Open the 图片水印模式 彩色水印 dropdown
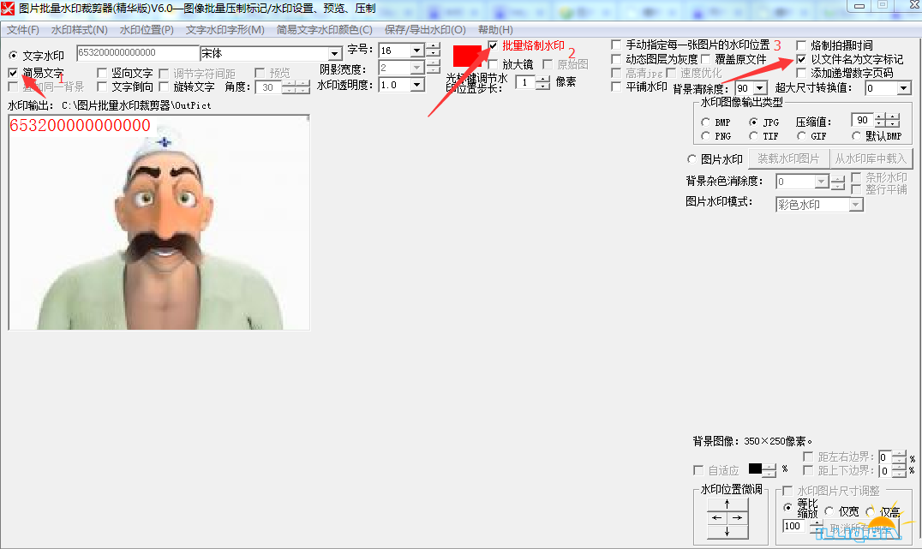922x549 pixels. point(856,205)
